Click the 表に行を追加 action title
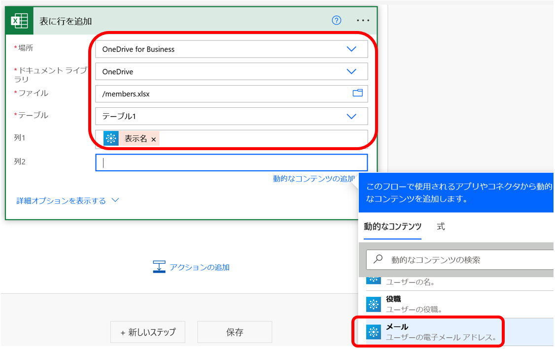555x349 pixels. pos(66,21)
